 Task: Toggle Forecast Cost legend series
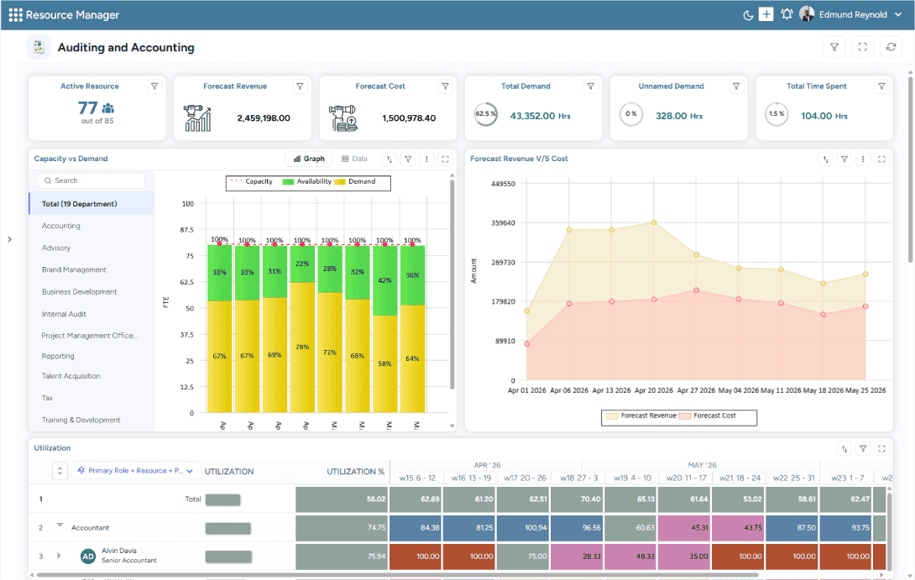point(708,416)
